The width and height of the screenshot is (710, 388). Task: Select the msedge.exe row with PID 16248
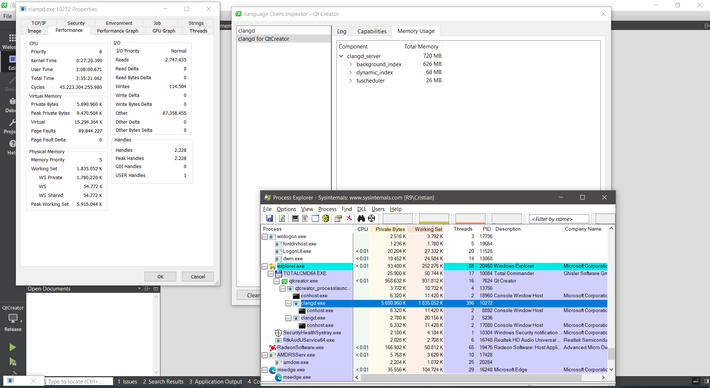pyautogui.click(x=434, y=370)
